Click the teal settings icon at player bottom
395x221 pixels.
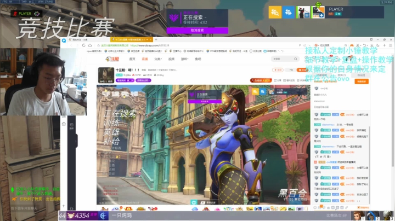tap(194, 202)
